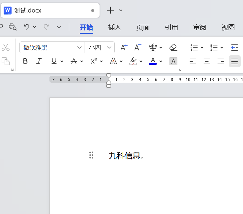The image size is (243, 214).
Task: Click the undo arrow icon
Action: point(27,27)
